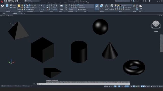Click the Customization gear icon in status bar
Viewport: 163px width, 91px height.
(152, 86)
